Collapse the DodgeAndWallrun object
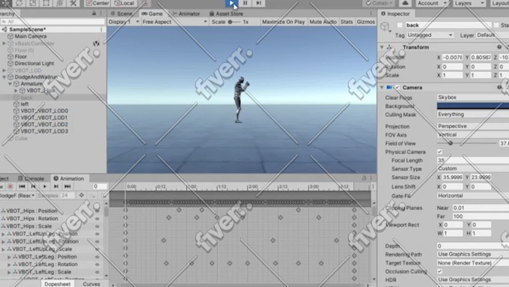 coord(4,77)
